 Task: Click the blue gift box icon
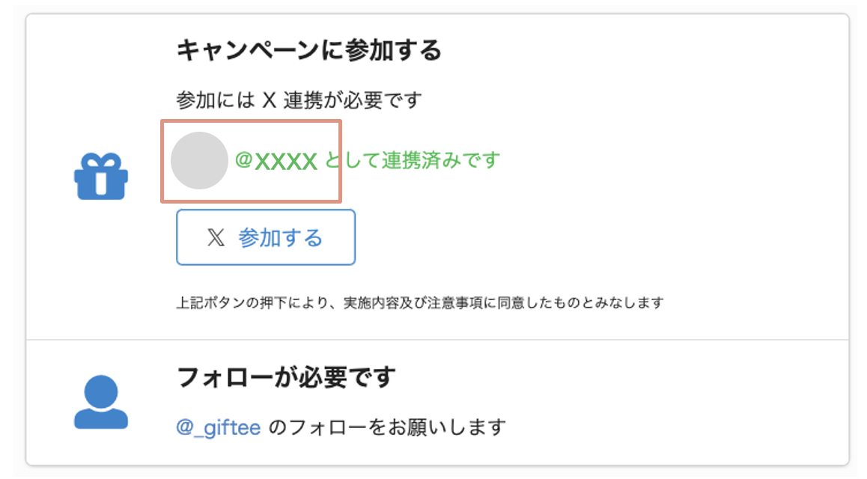(101, 175)
